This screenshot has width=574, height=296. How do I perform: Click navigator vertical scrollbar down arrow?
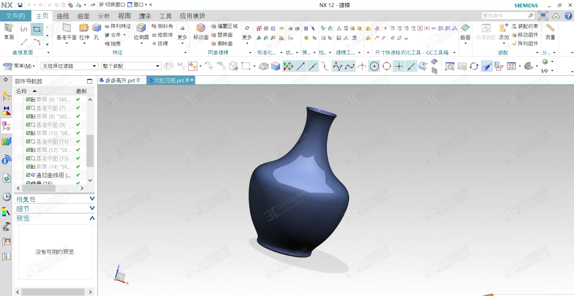[90, 180]
